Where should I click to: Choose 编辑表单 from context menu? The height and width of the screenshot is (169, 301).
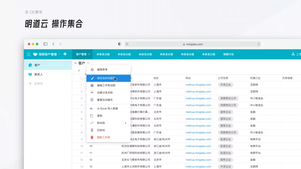(108, 70)
